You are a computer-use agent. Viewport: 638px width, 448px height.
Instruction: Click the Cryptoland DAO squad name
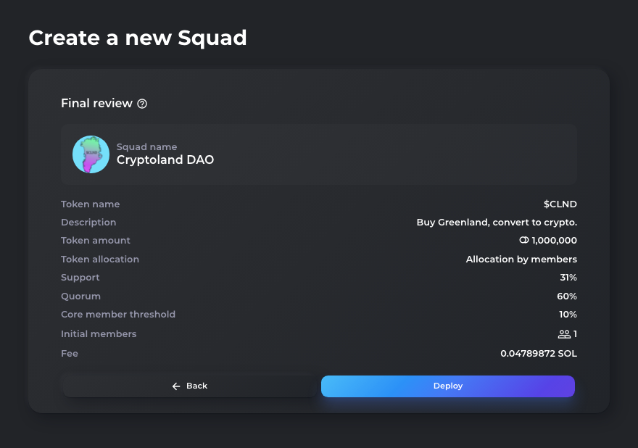click(x=165, y=160)
